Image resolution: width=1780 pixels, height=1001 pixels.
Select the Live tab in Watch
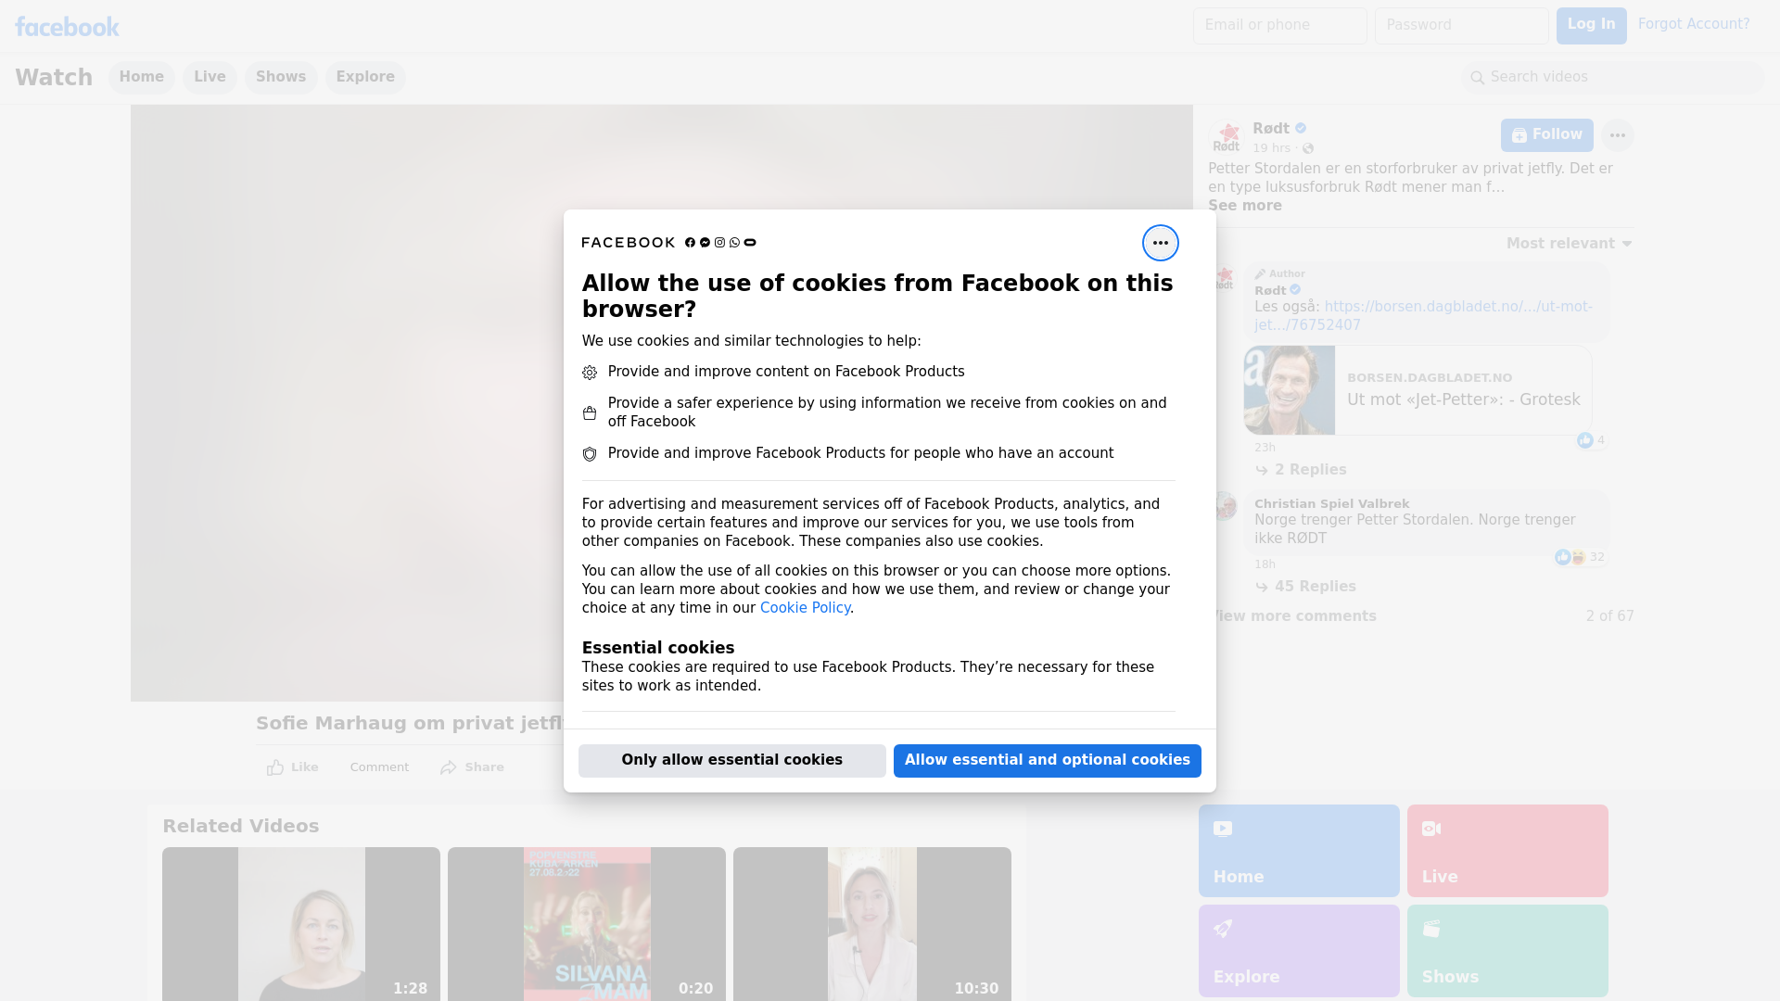tap(210, 77)
